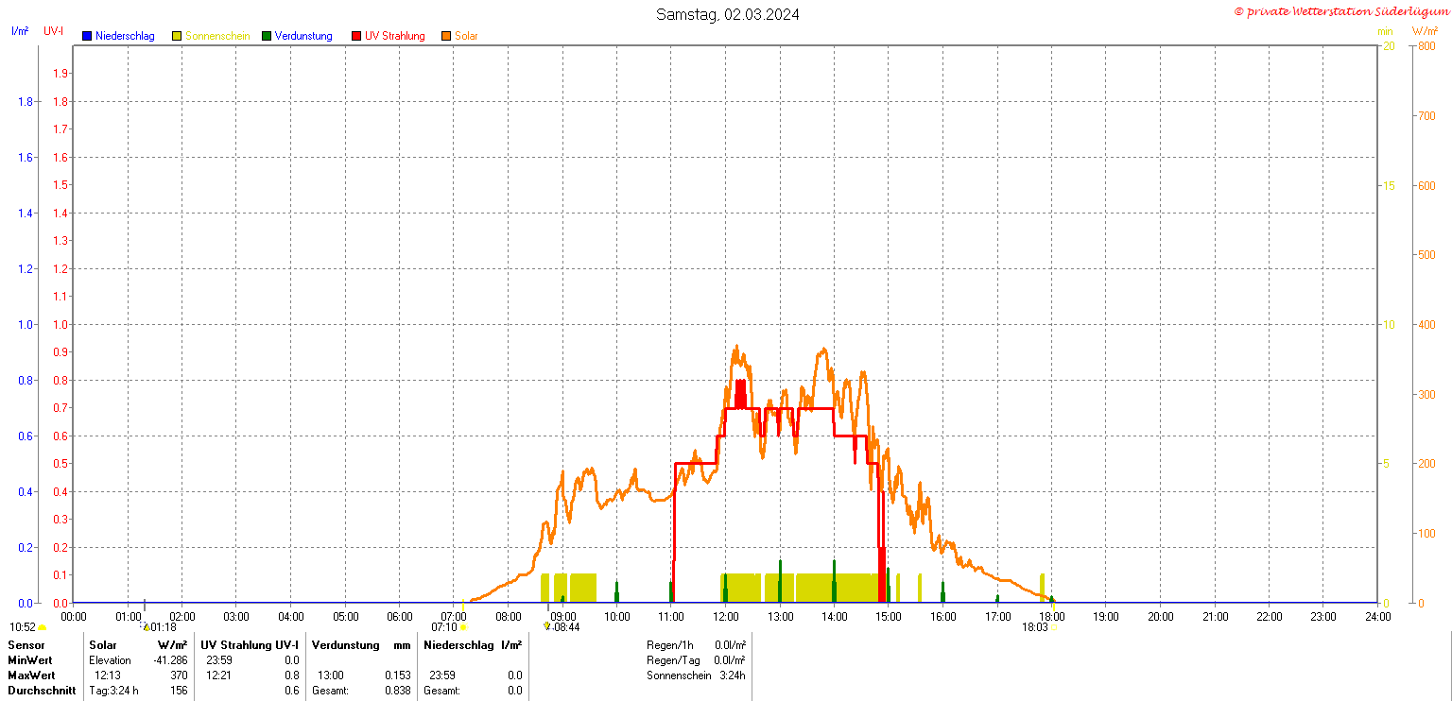Click the sunrise marker icon at 07:10

pos(463,626)
